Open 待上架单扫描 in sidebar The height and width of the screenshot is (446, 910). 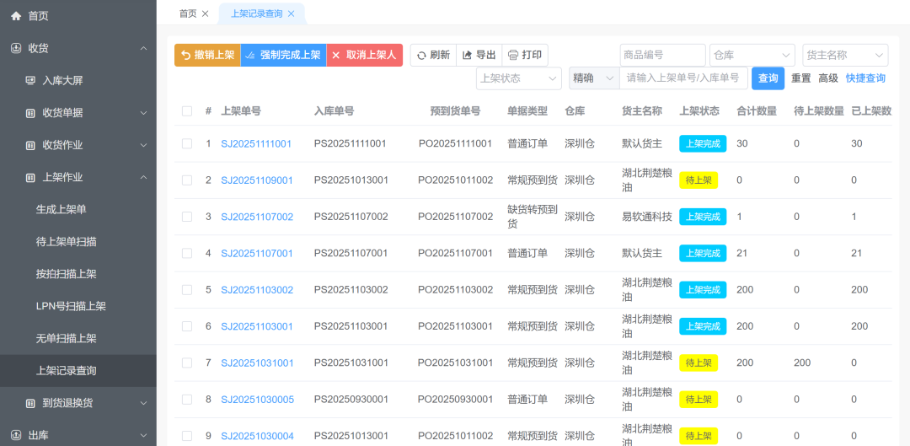click(x=66, y=242)
